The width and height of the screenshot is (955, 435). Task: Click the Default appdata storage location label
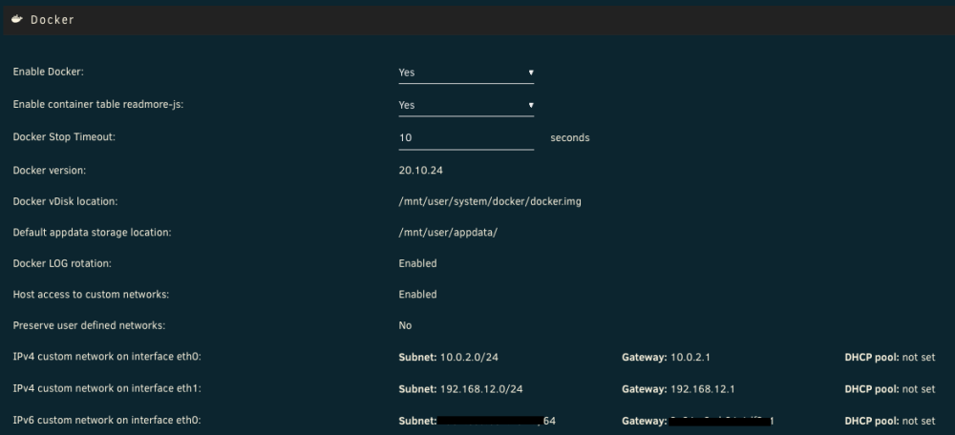pos(92,232)
